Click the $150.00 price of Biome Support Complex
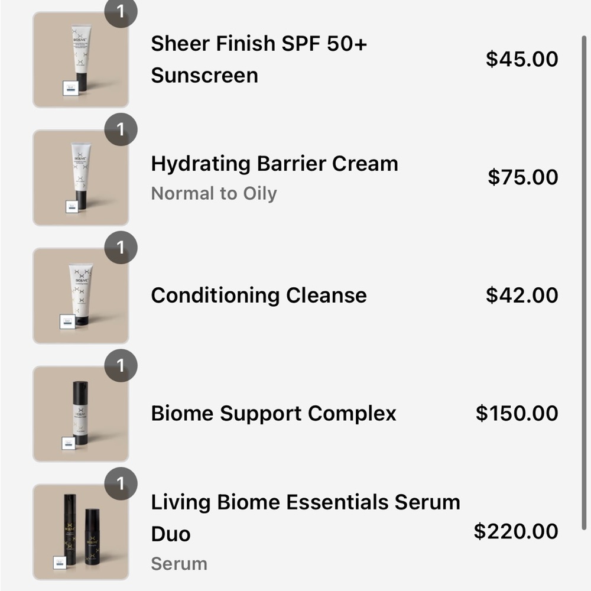 coord(518,413)
